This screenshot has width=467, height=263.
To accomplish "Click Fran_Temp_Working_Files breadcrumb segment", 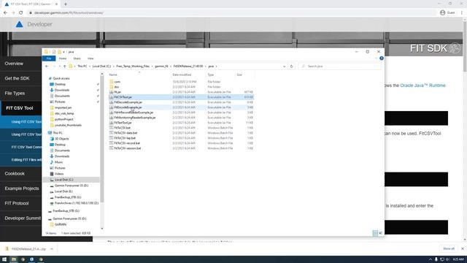I will click(133, 66).
